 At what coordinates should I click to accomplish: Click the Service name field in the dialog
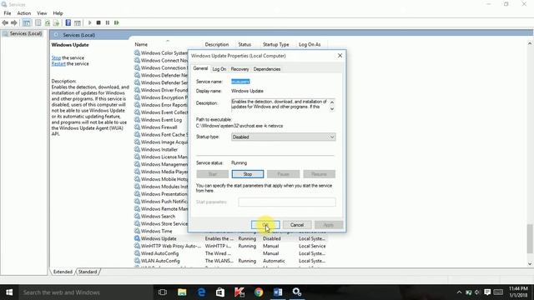pos(240,82)
